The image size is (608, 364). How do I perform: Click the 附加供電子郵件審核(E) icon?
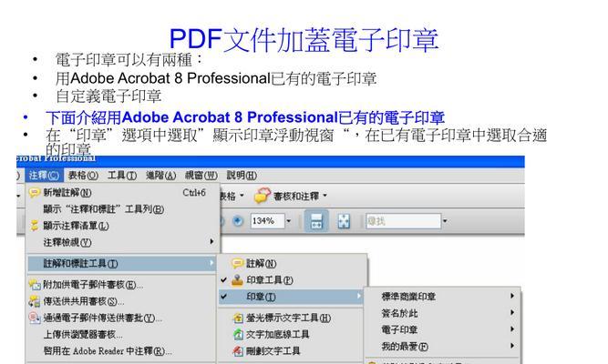pos(35,285)
